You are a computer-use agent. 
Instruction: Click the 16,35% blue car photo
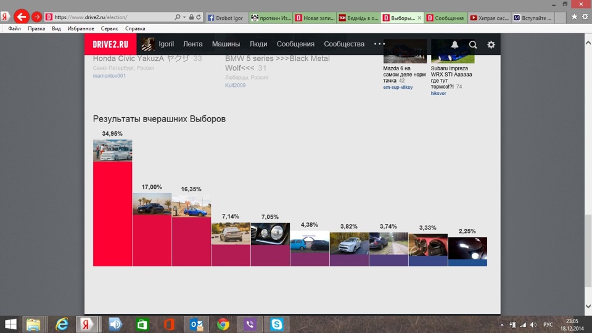[191, 206]
